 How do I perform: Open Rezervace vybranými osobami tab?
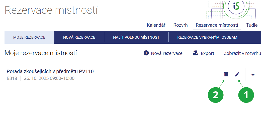tap(208, 37)
